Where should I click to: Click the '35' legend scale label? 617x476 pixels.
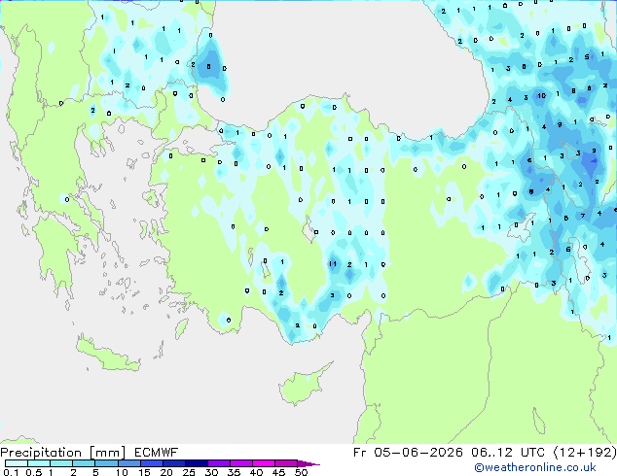pyautogui.click(x=234, y=472)
